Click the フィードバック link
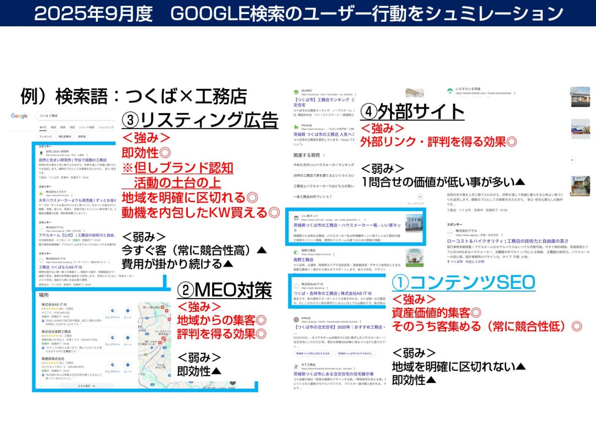Image resolution: width=596 pixels, height=447 pixels. (415, 204)
